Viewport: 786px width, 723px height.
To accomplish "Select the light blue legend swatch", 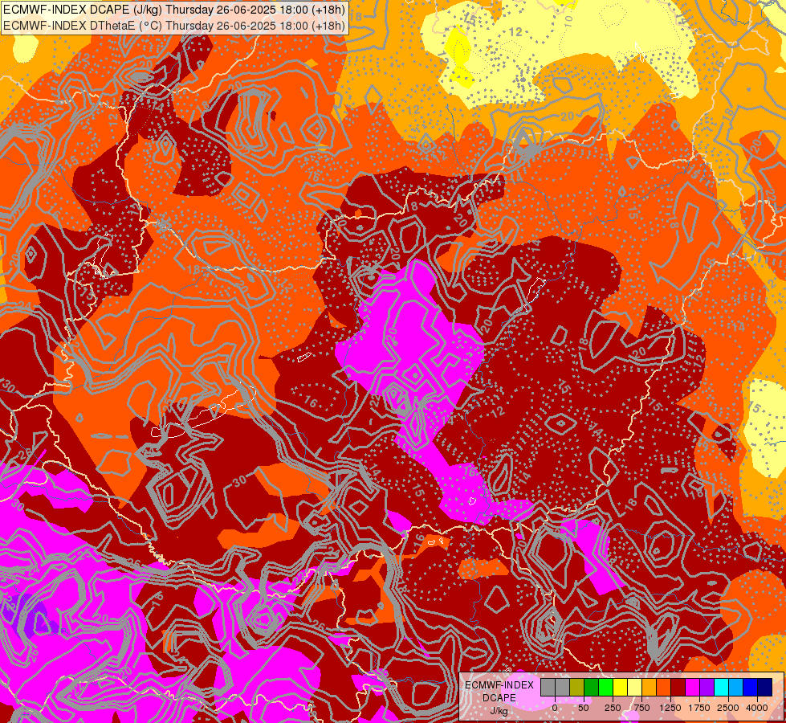I will coord(736,688).
